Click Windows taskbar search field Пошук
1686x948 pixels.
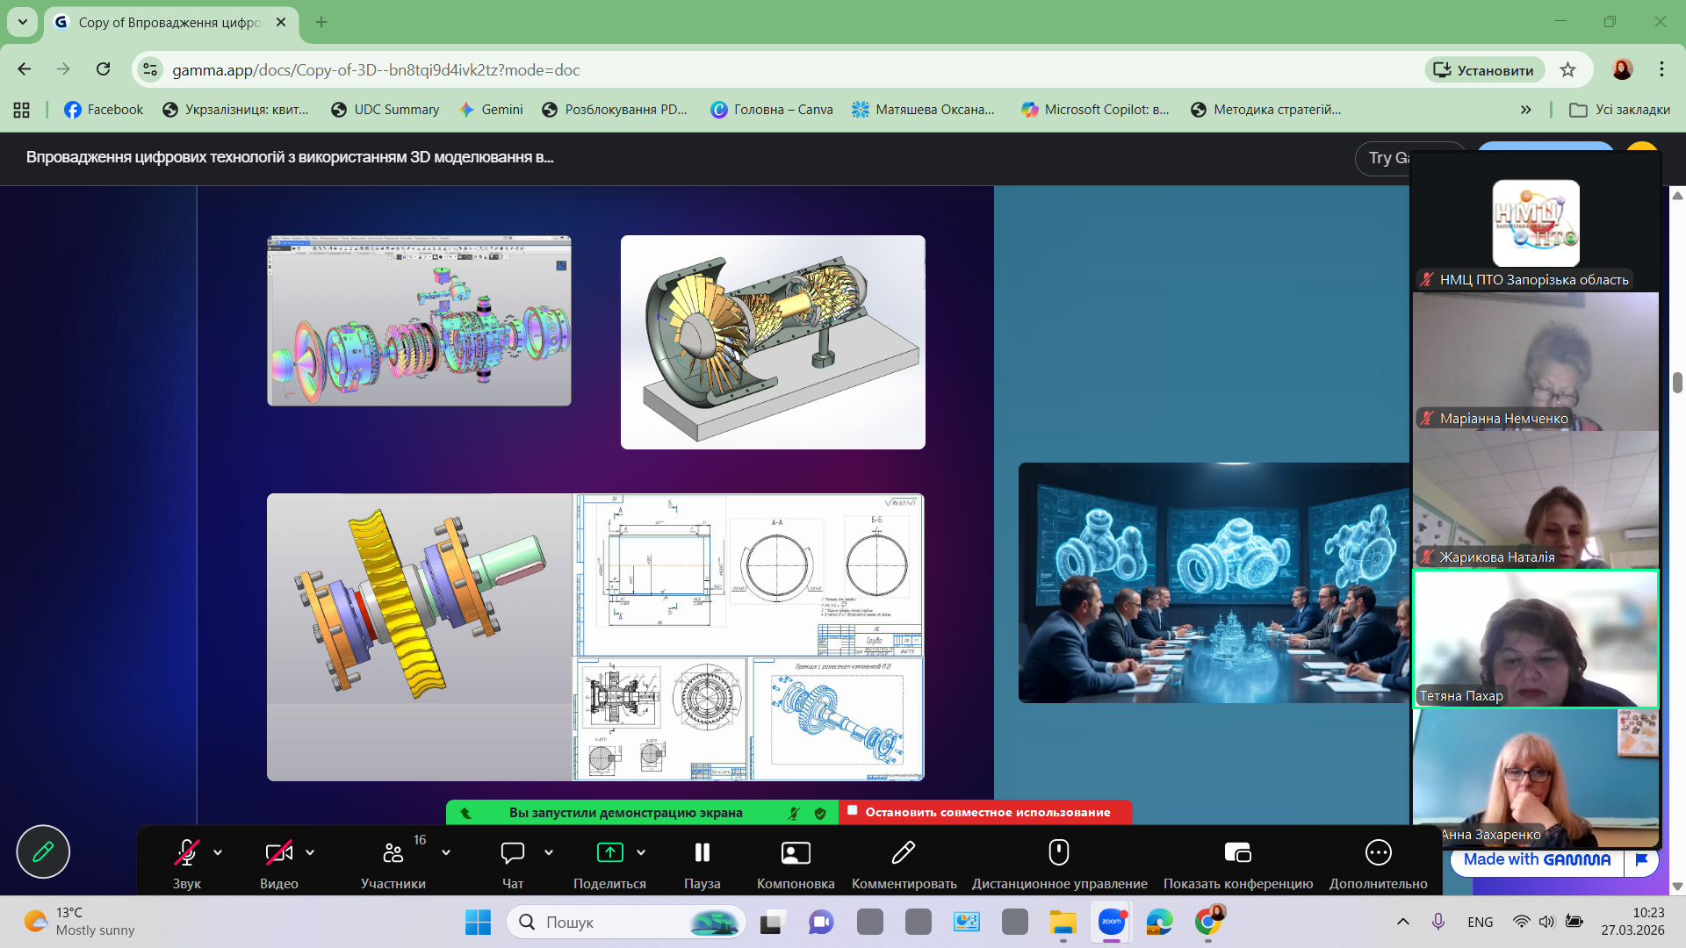[615, 922]
